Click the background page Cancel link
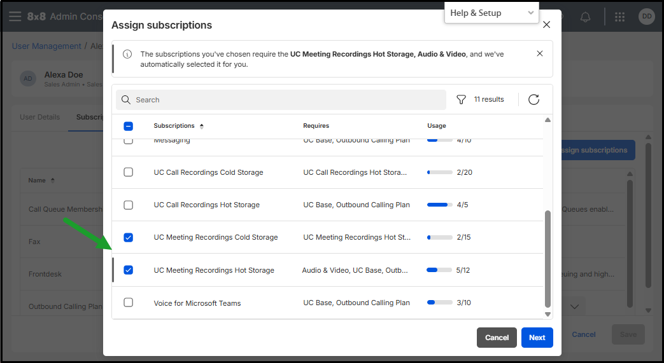Image resolution: width=664 pixels, height=363 pixels. (x=584, y=334)
